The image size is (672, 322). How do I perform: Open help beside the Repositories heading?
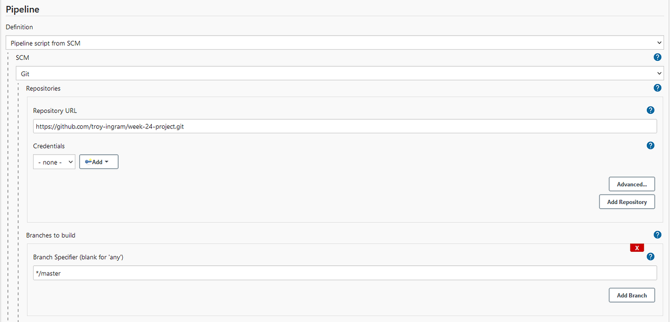coord(657,88)
